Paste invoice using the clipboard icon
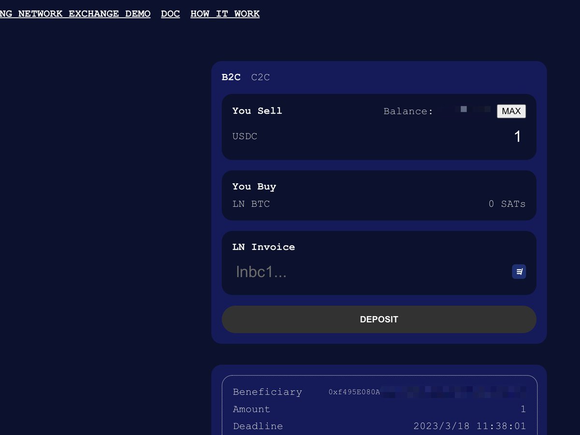Viewport: 580px width, 435px height. (x=519, y=272)
